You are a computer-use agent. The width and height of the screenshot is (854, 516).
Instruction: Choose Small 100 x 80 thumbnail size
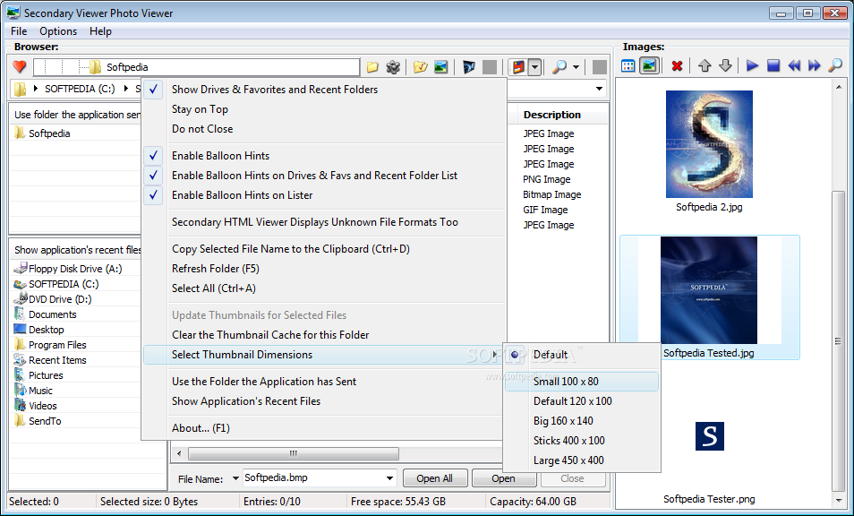(581, 382)
